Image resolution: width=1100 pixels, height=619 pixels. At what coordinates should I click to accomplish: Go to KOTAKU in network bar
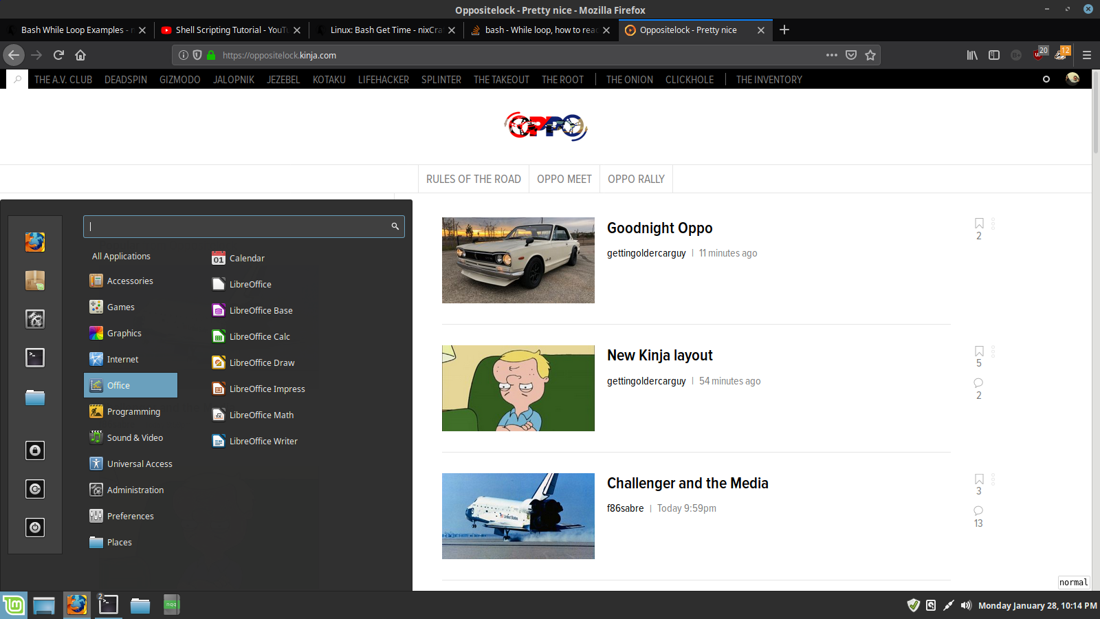[x=329, y=80]
